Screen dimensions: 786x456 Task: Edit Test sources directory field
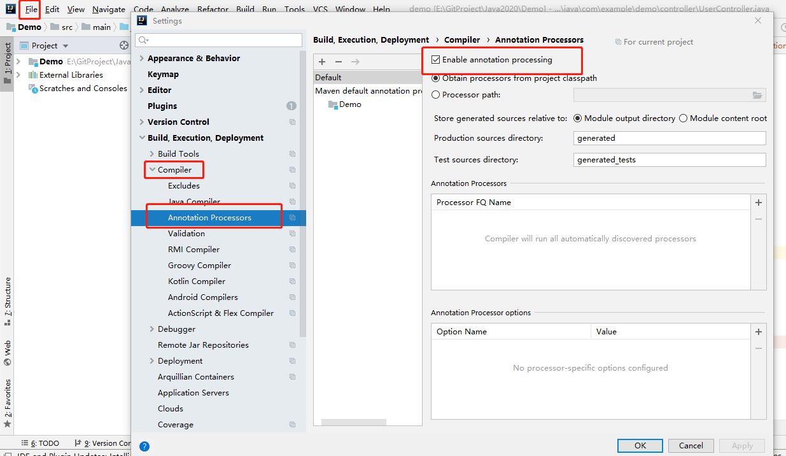[670, 160]
